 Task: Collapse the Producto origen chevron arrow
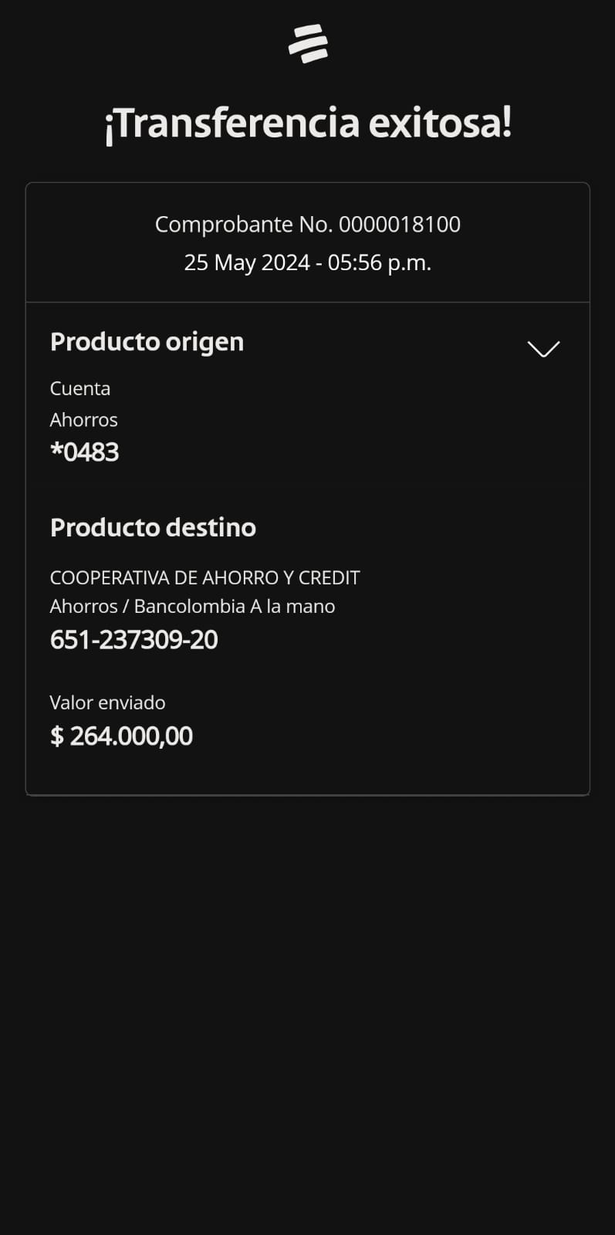pyautogui.click(x=543, y=349)
